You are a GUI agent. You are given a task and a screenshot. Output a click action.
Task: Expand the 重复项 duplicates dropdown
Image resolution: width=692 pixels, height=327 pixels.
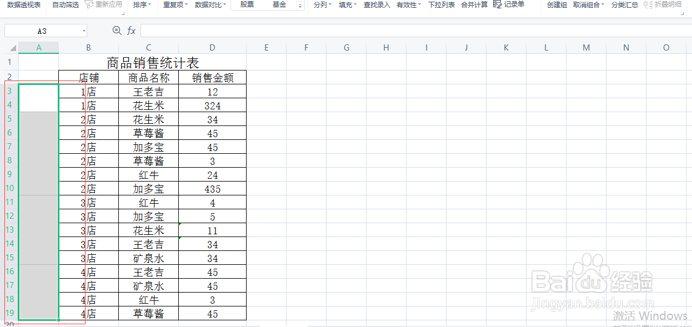point(175,4)
